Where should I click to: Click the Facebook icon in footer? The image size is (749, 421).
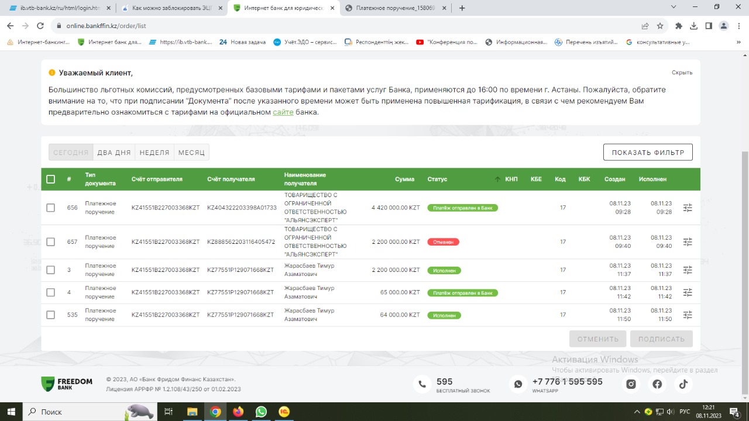coord(657,384)
